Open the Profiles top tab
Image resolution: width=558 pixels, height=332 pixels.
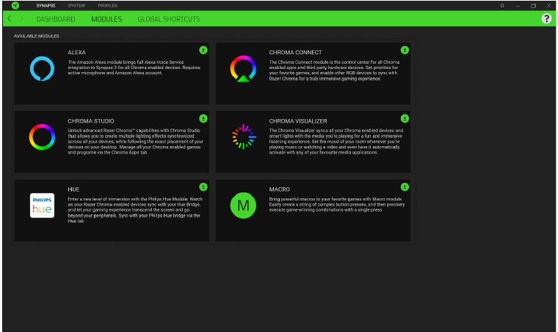point(107,6)
